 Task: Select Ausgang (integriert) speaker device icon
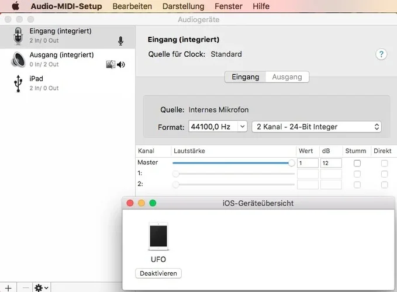[18, 60]
